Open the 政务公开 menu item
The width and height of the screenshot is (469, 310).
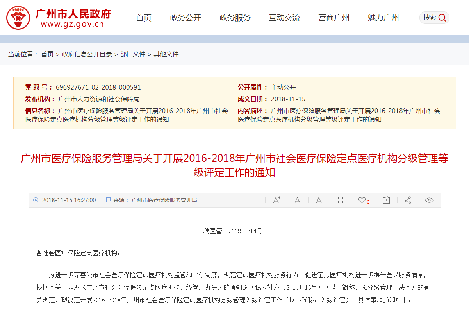tap(185, 18)
